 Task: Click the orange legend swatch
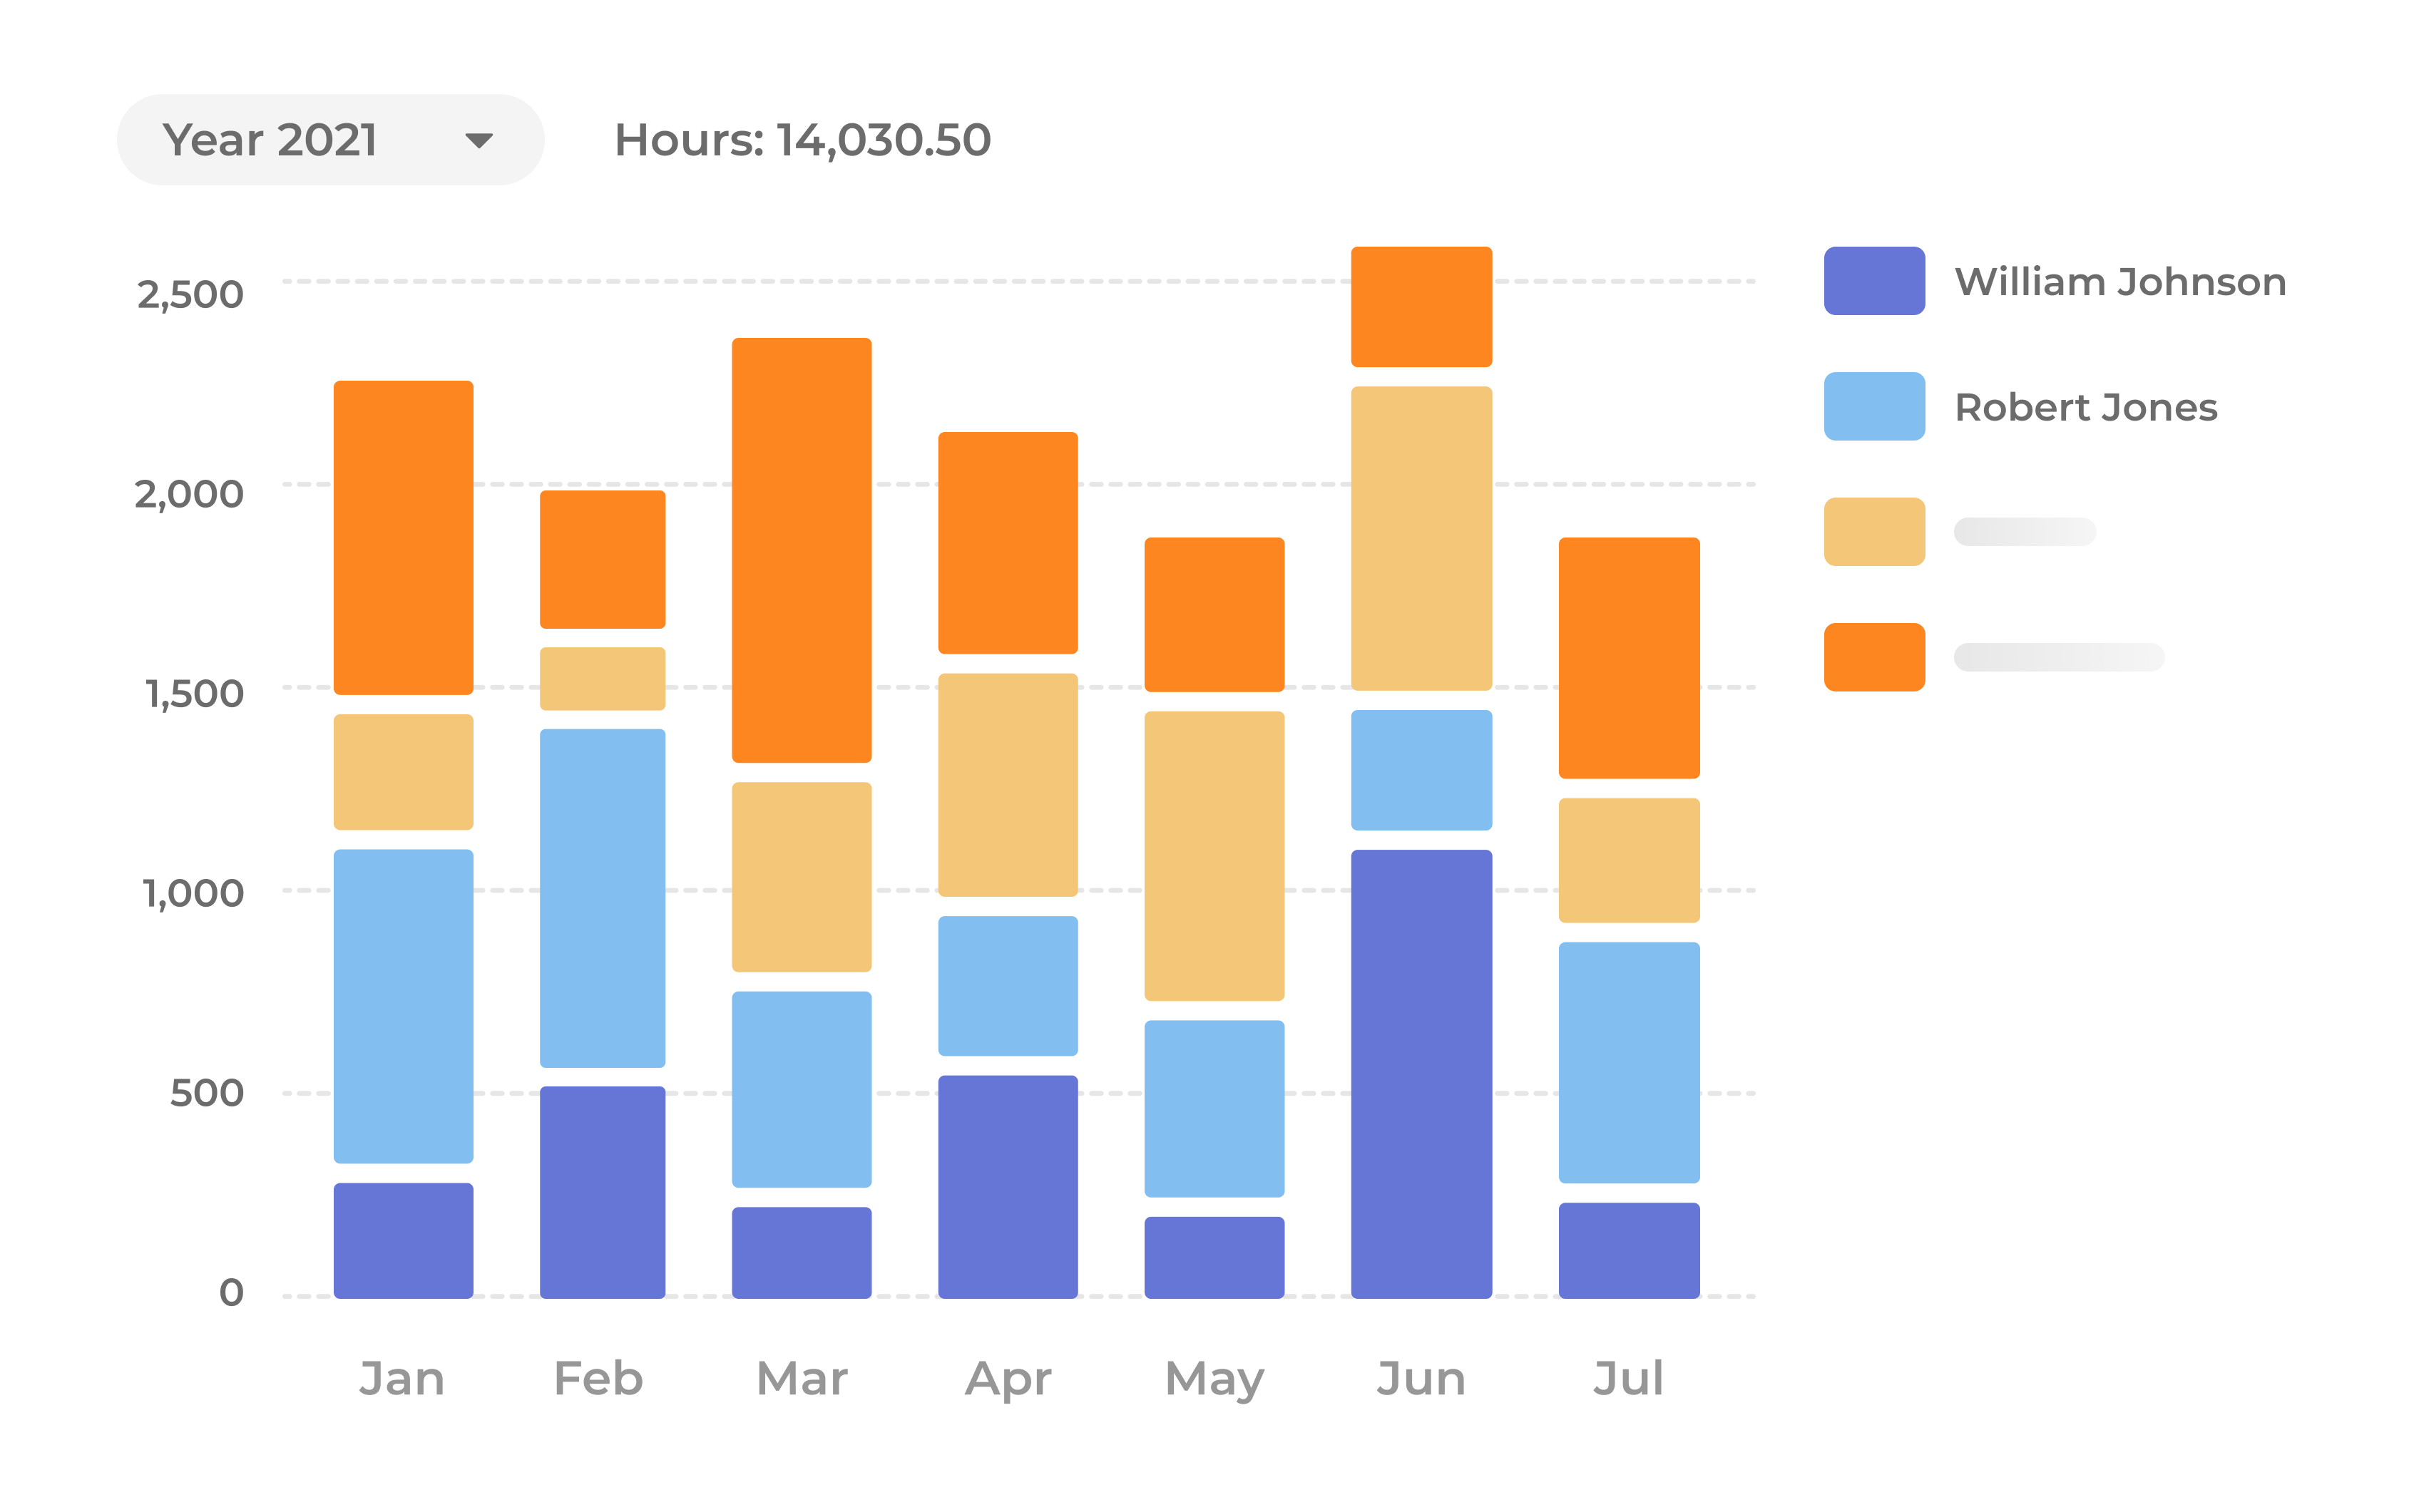click(1873, 657)
